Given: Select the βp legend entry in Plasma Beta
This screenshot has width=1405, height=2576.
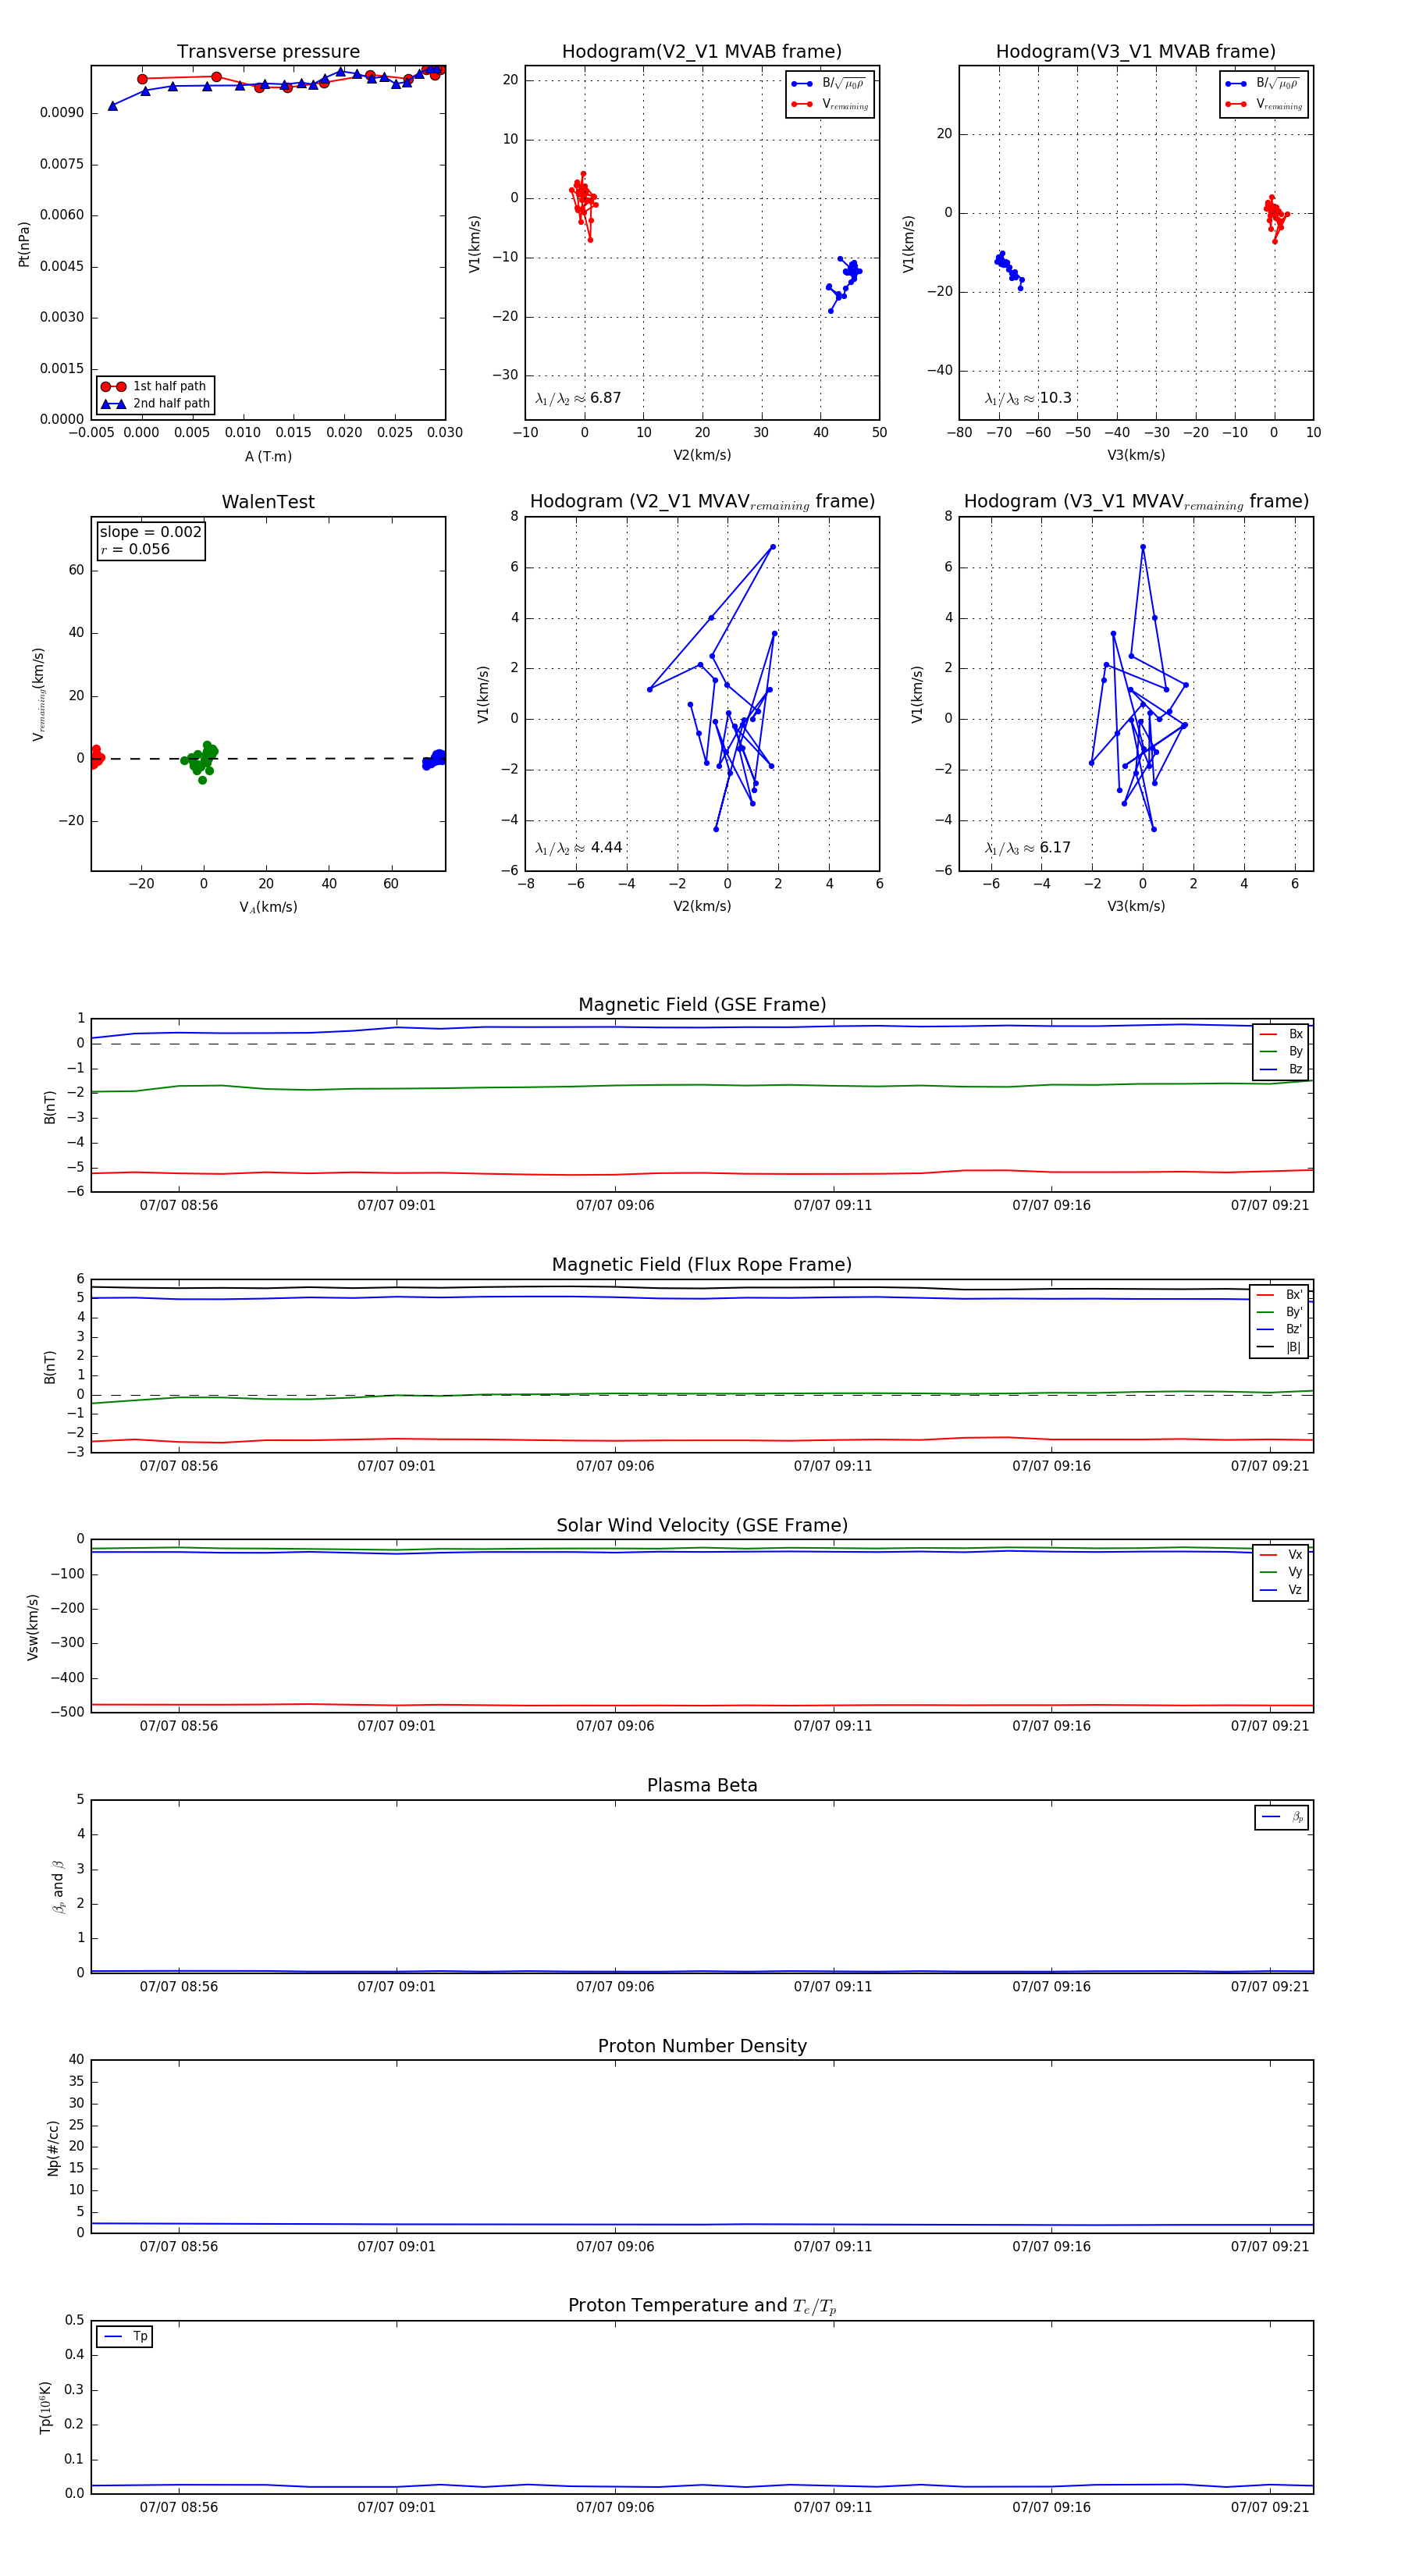Looking at the screenshot, I should click(x=1283, y=1817).
